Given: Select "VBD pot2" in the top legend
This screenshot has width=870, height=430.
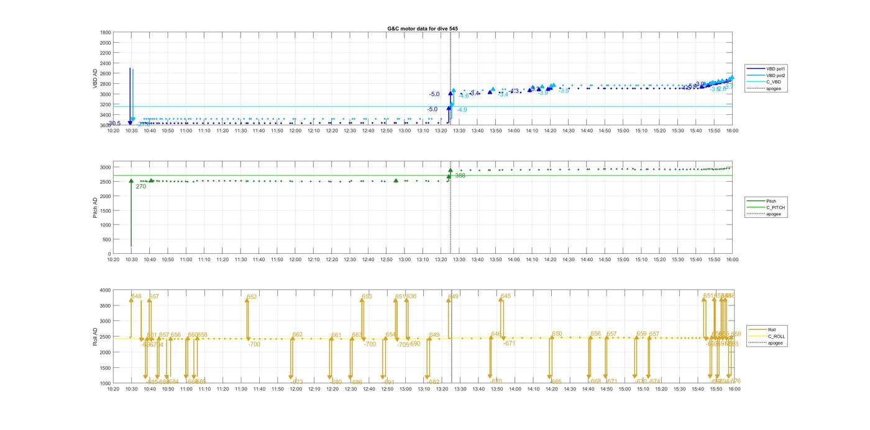Looking at the screenshot, I should click(x=776, y=75).
